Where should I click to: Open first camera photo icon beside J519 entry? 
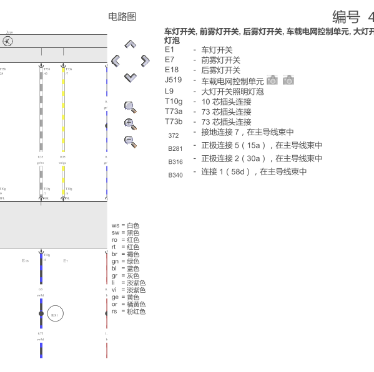pos(272,80)
